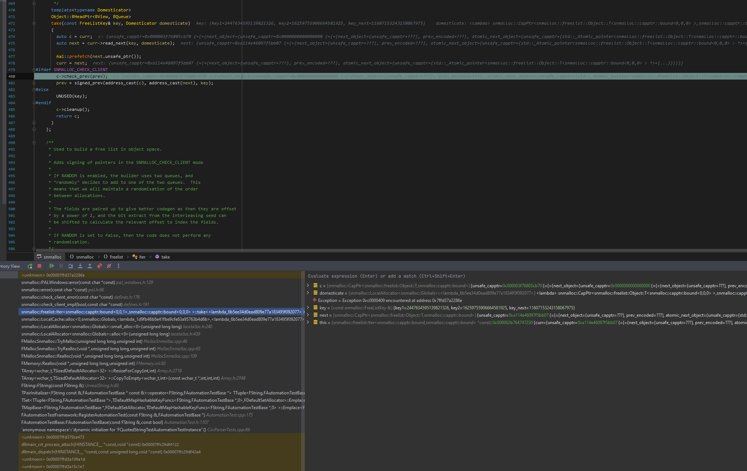
Task: Click the snmalloc namespace breadcrumb
Action: 82,257
